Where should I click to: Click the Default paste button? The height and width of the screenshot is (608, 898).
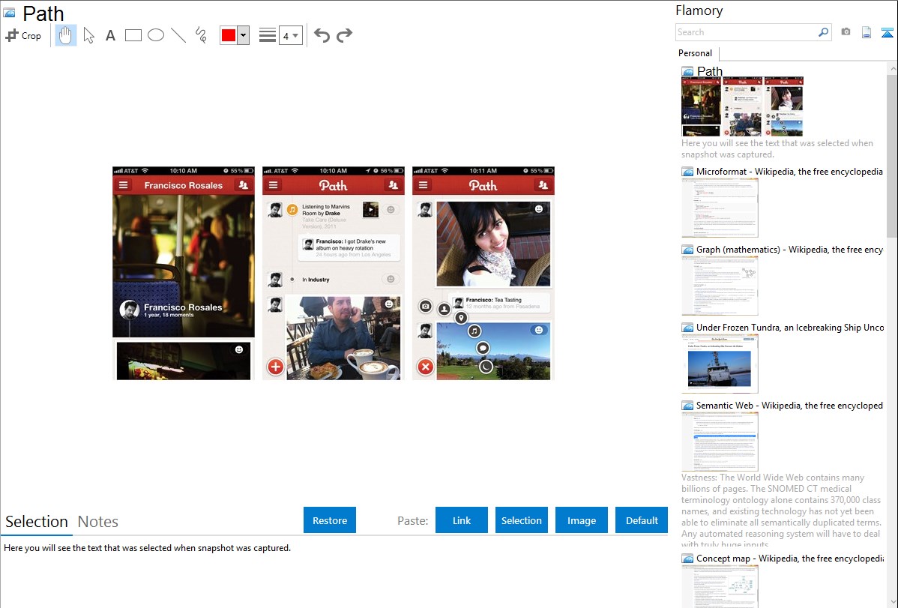(642, 520)
